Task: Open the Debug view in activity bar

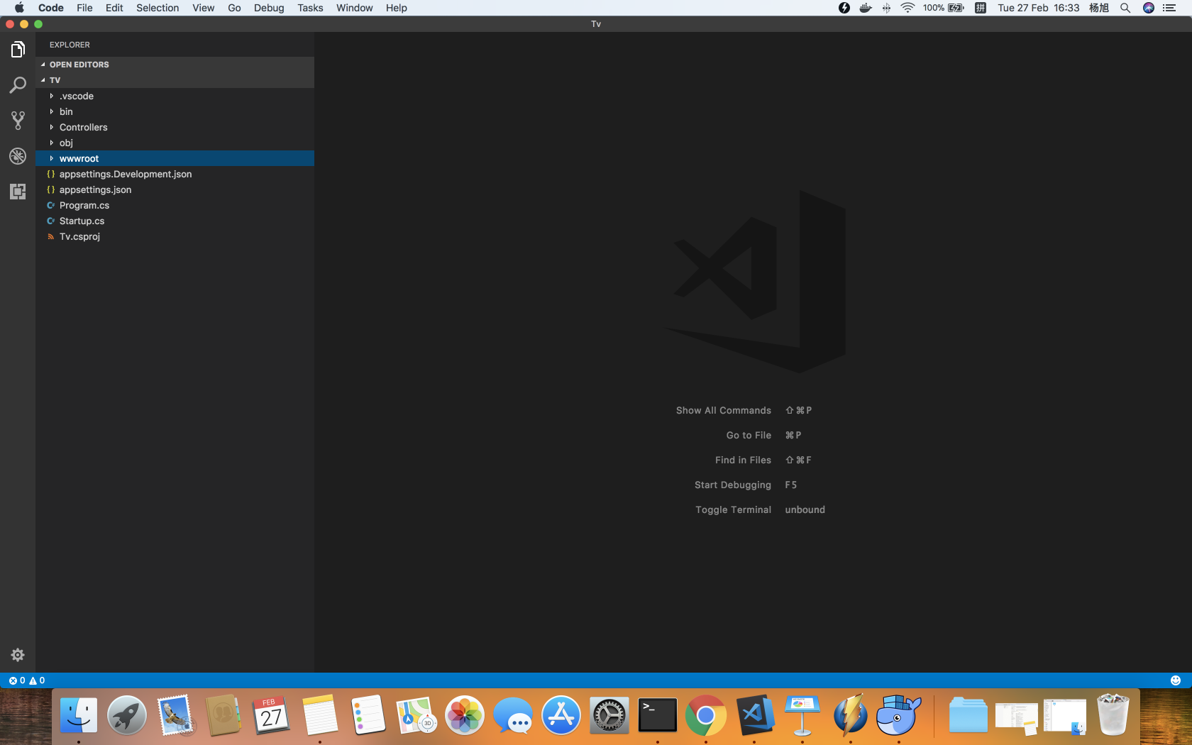Action: point(18,156)
